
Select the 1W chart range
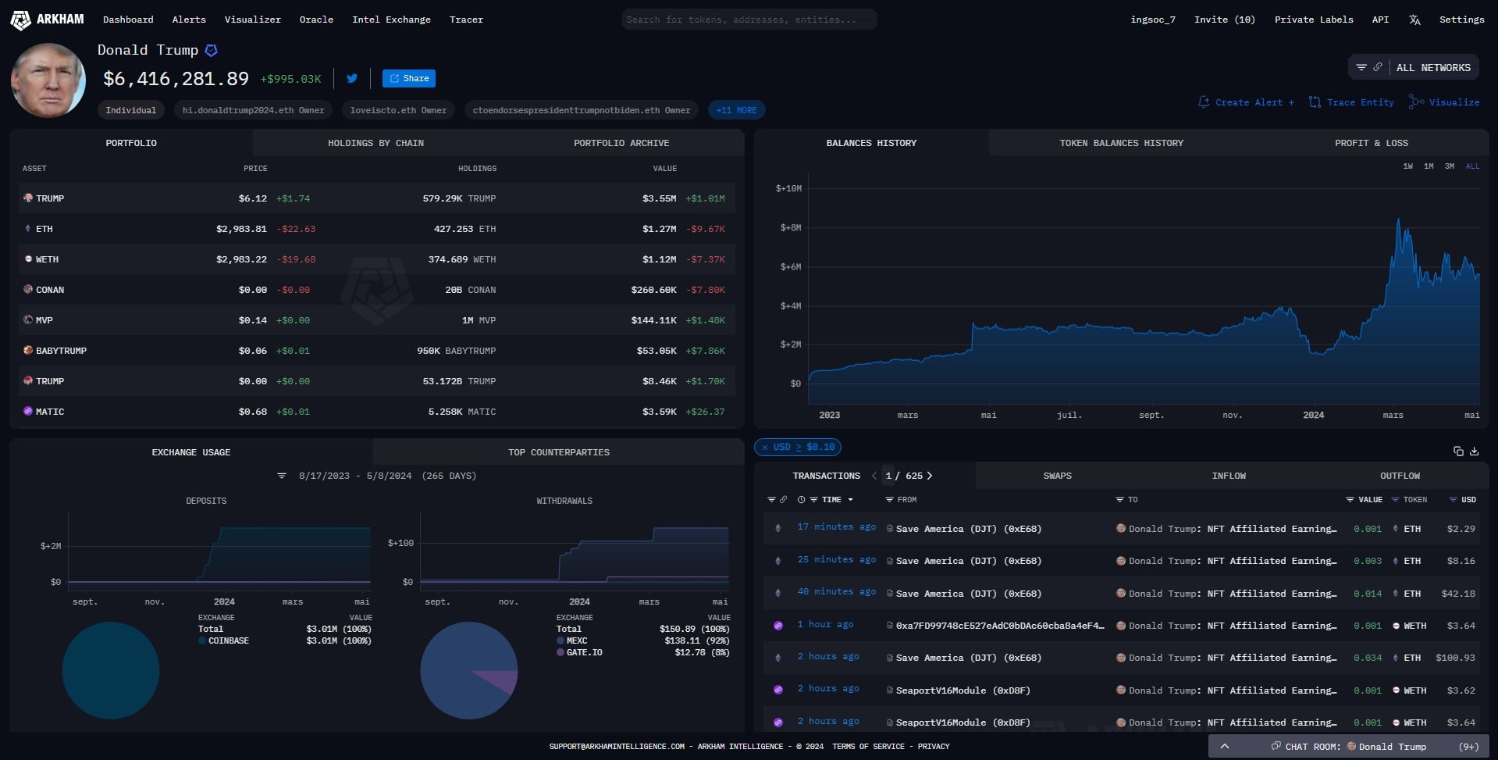[1407, 166]
